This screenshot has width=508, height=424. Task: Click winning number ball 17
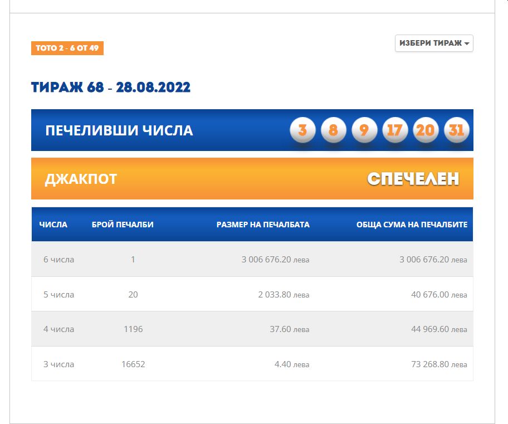coord(395,130)
